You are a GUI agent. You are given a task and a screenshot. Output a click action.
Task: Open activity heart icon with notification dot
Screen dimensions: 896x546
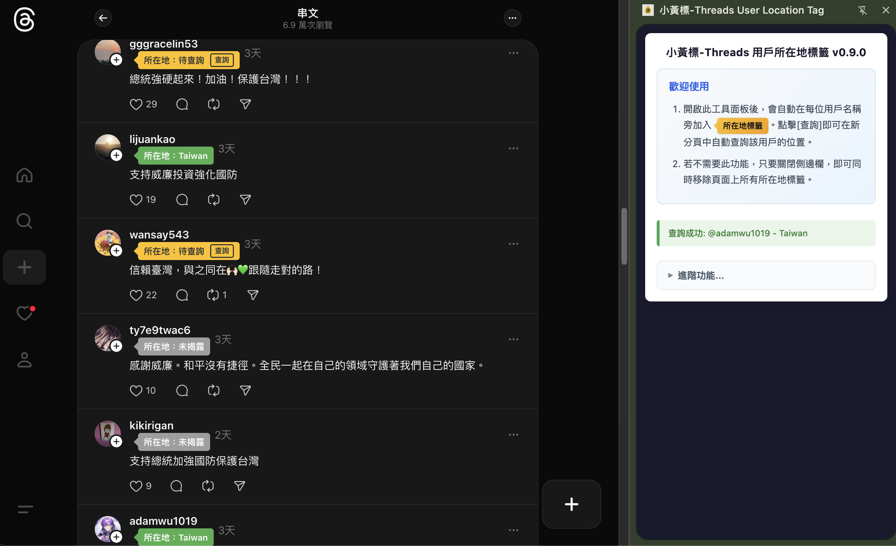coord(25,313)
